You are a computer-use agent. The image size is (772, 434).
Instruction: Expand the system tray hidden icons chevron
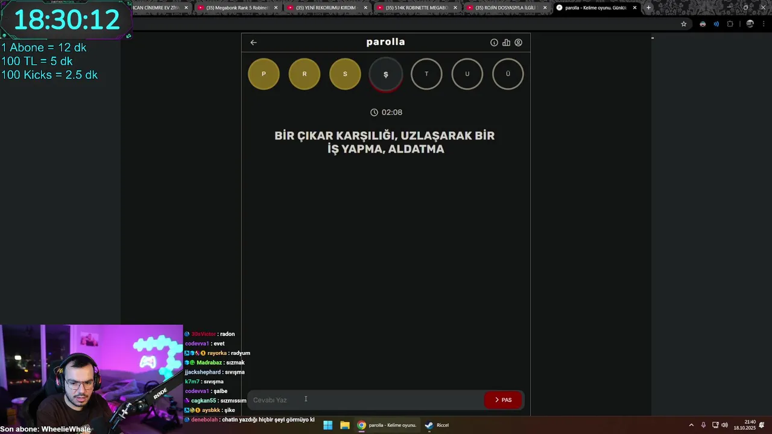pos(691,425)
